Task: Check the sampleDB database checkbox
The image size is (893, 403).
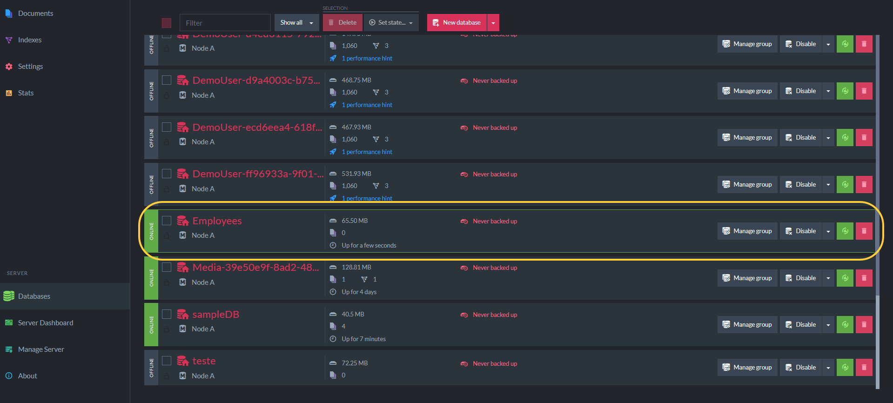Action: [x=167, y=314]
